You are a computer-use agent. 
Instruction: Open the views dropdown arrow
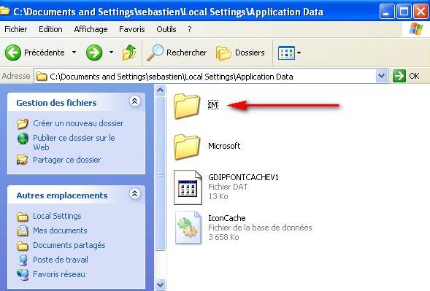click(x=299, y=53)
